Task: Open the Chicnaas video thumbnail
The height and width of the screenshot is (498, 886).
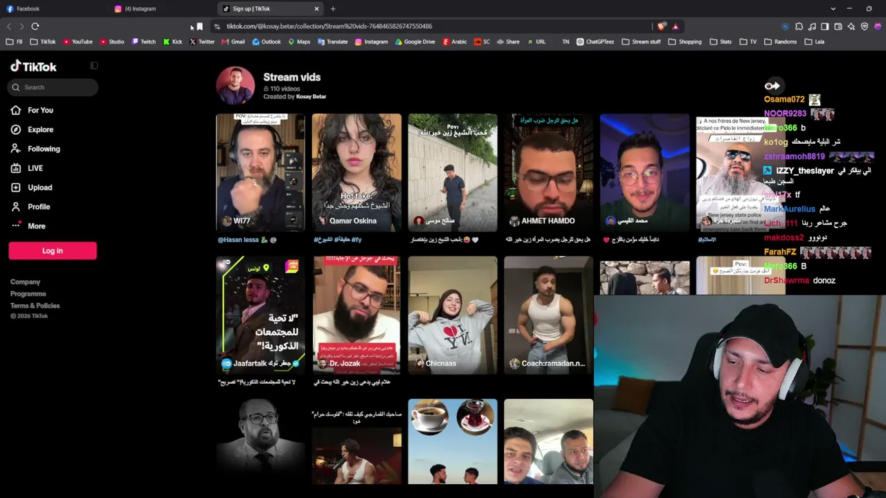Action: coord(453,315)
